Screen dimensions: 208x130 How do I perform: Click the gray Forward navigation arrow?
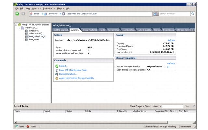point(23,14)
